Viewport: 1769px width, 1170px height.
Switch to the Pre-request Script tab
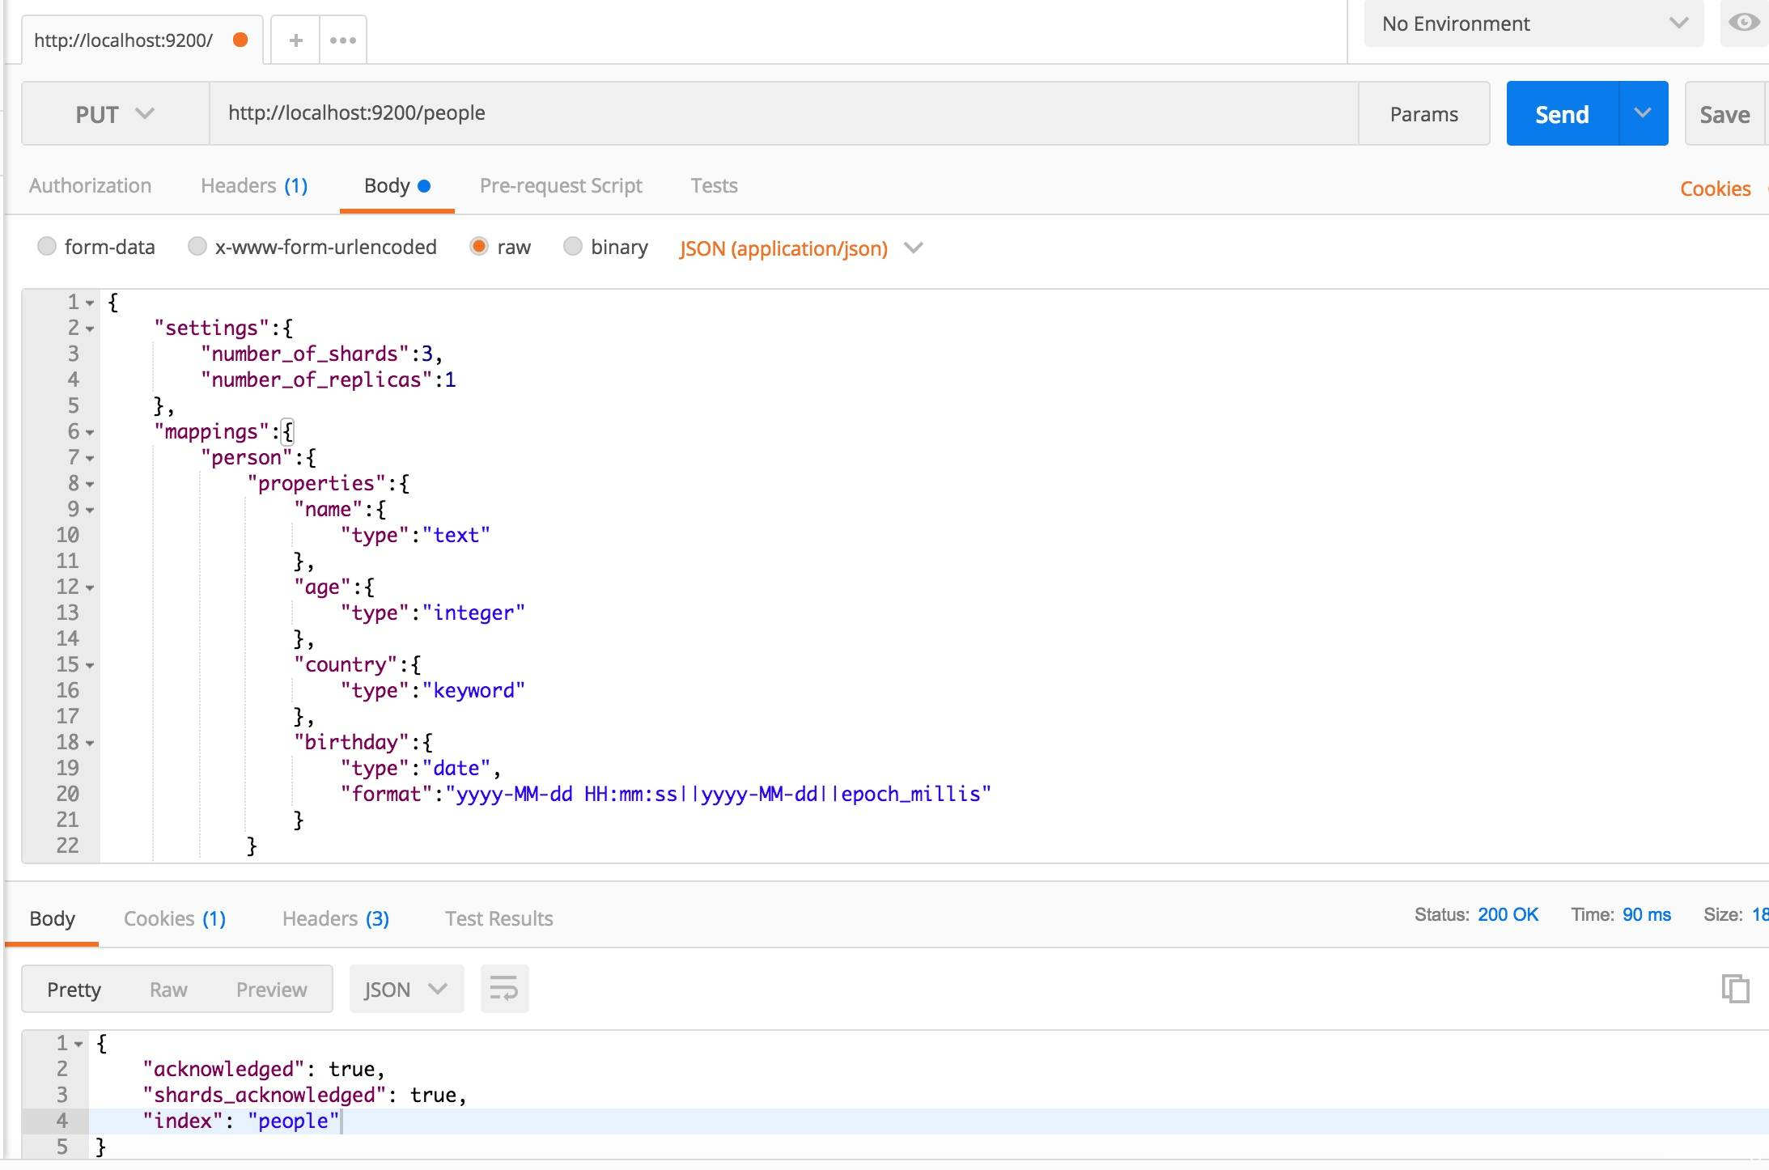[x=560, y=186]
